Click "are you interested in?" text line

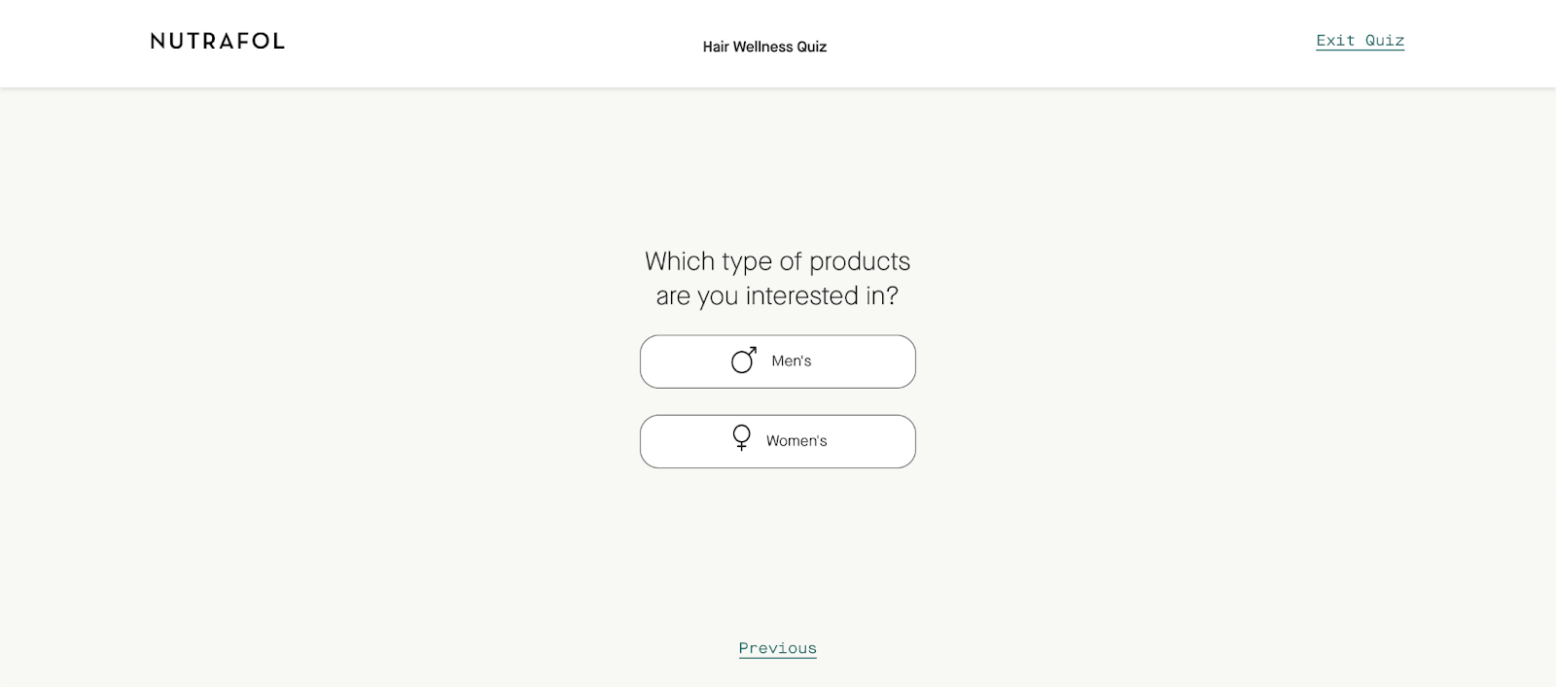tap(777, 295)
